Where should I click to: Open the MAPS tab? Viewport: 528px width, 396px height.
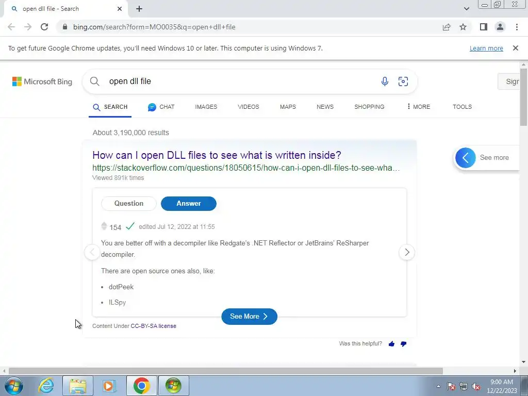coord(288,107)
